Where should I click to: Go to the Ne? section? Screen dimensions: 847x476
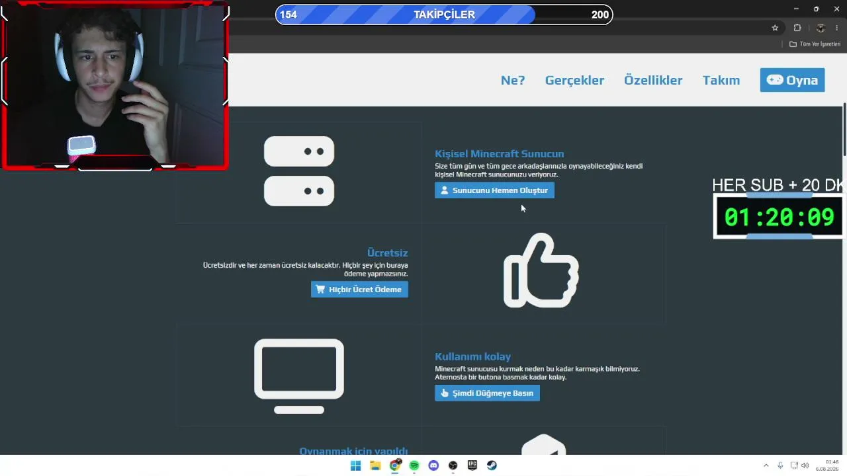[x=513, y=80]
